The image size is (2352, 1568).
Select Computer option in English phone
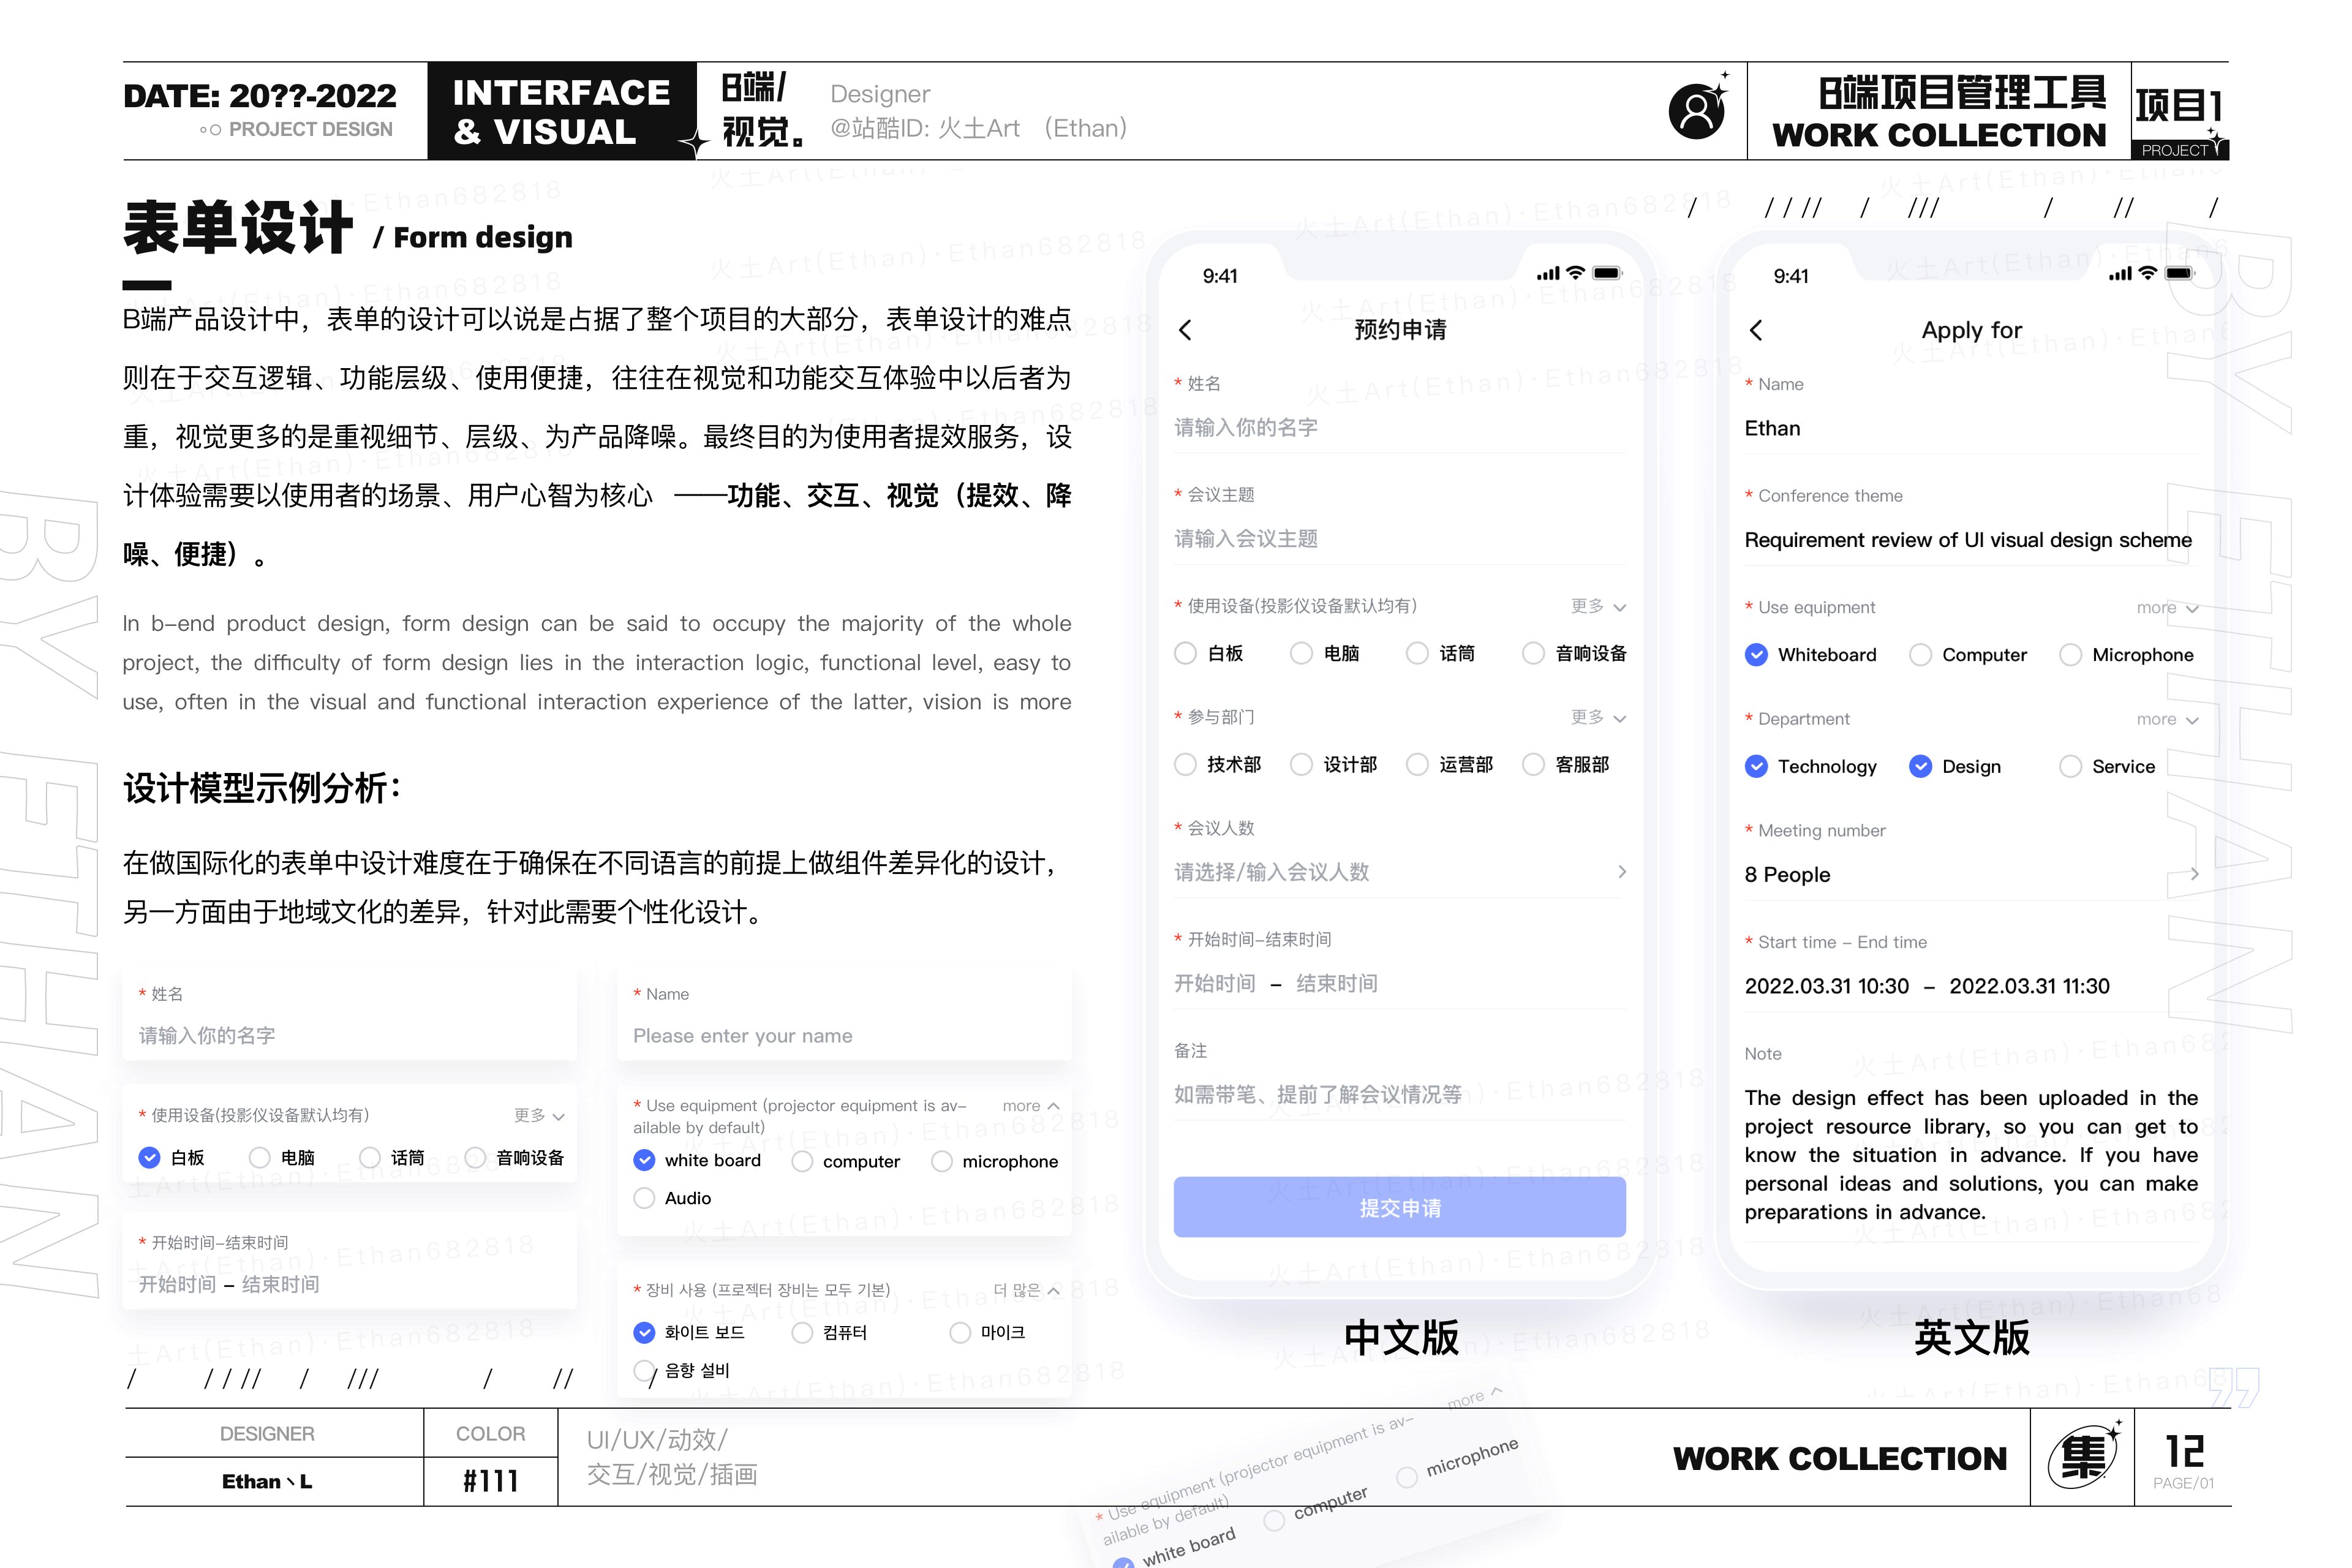[1920, 655]
